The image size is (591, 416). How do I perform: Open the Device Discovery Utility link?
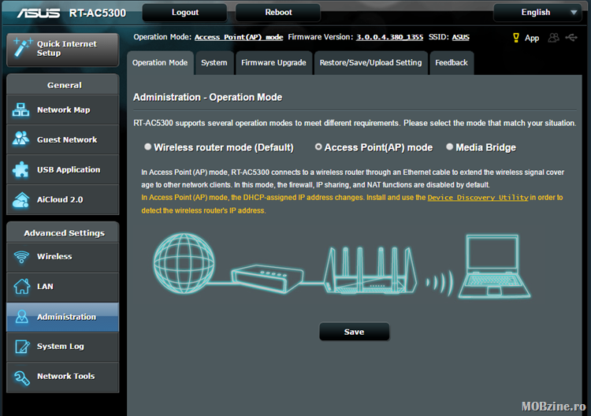pos(478,198)
